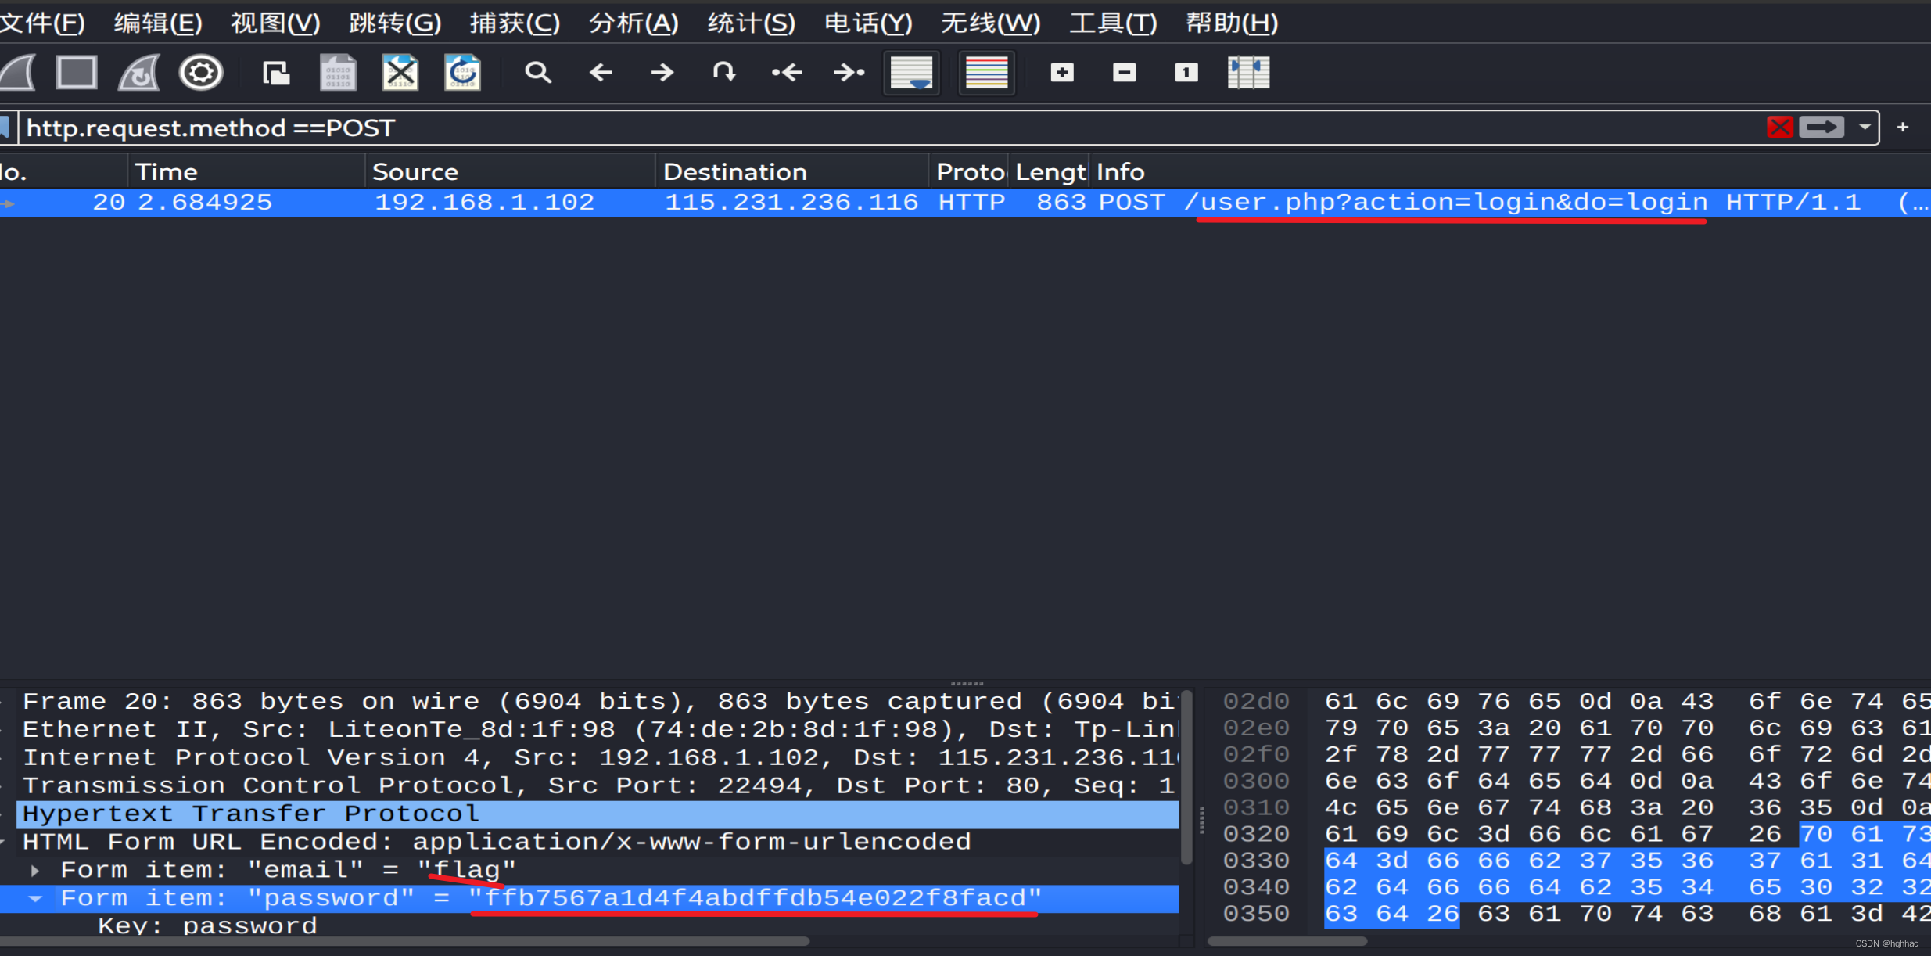1931x956 pixels.
Task: Apply the display filter arrow button
Action: [x=1822, y=127]
